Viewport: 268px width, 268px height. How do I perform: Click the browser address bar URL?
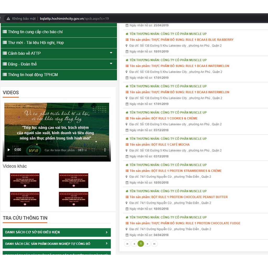[x=74, y=19]
